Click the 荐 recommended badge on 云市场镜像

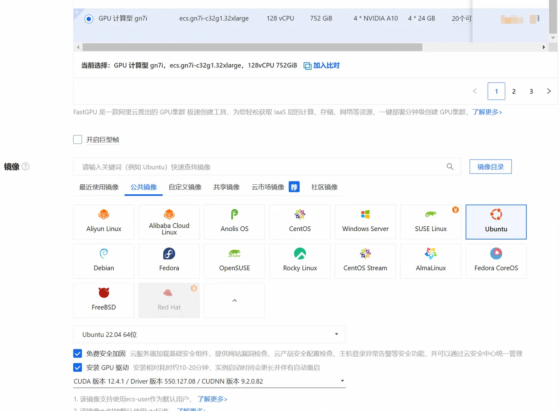[x=294, y=187]
